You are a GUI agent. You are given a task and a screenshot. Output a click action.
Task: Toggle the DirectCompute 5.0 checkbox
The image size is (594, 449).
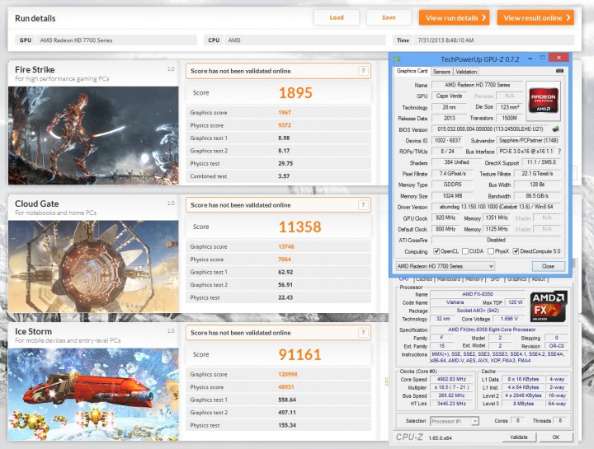tap(516, 251)
